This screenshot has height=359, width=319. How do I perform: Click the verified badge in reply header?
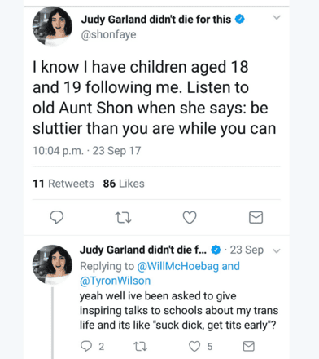coord(216,250)
